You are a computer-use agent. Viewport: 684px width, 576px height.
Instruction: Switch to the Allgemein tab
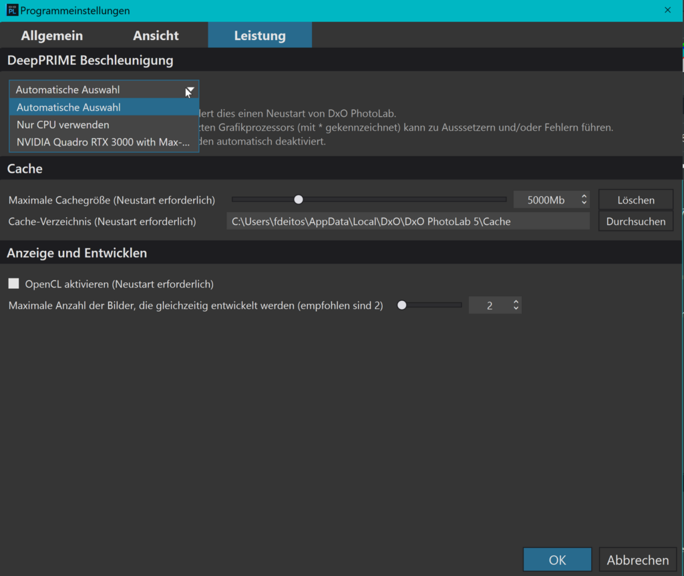(x=52, y=35)
